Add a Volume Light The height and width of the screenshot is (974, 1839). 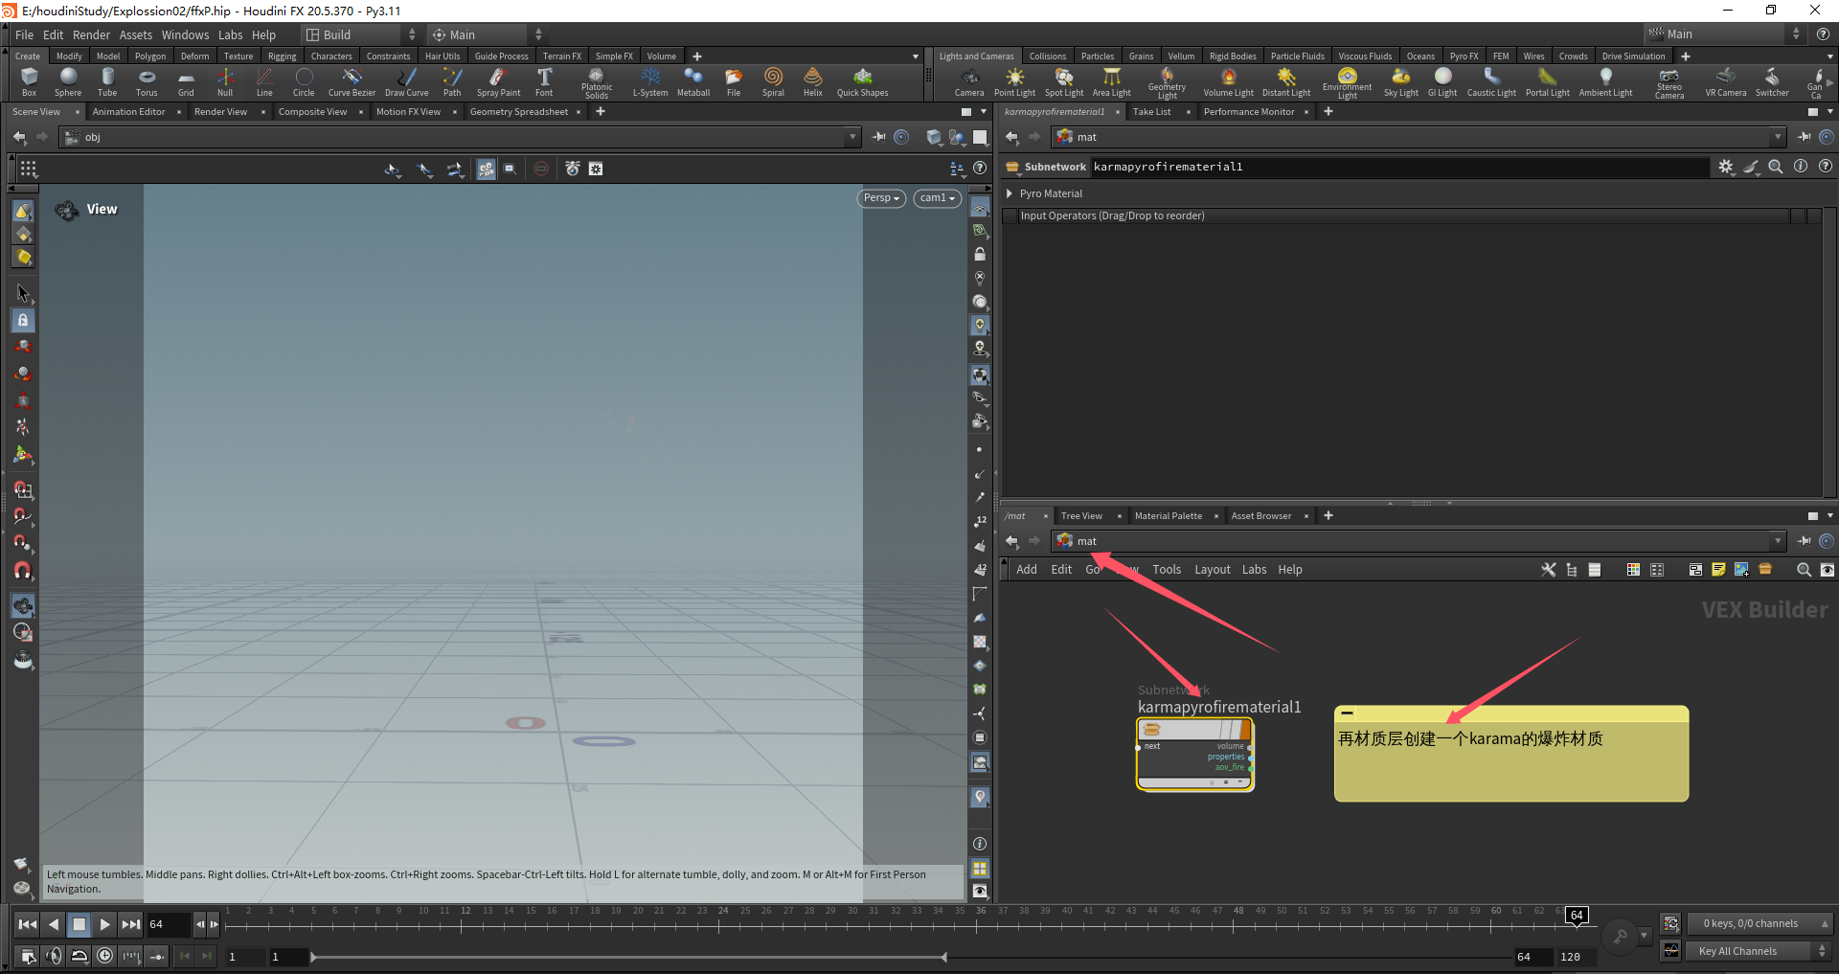(1229, 82)
